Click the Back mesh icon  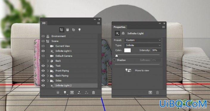[52, 61]
